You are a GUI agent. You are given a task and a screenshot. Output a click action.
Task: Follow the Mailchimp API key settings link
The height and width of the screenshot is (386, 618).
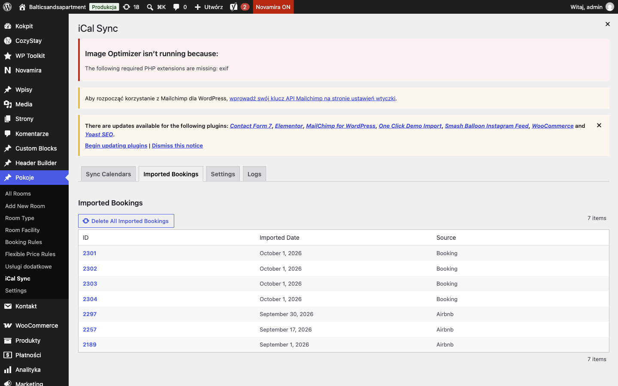(x=312, y=98)
